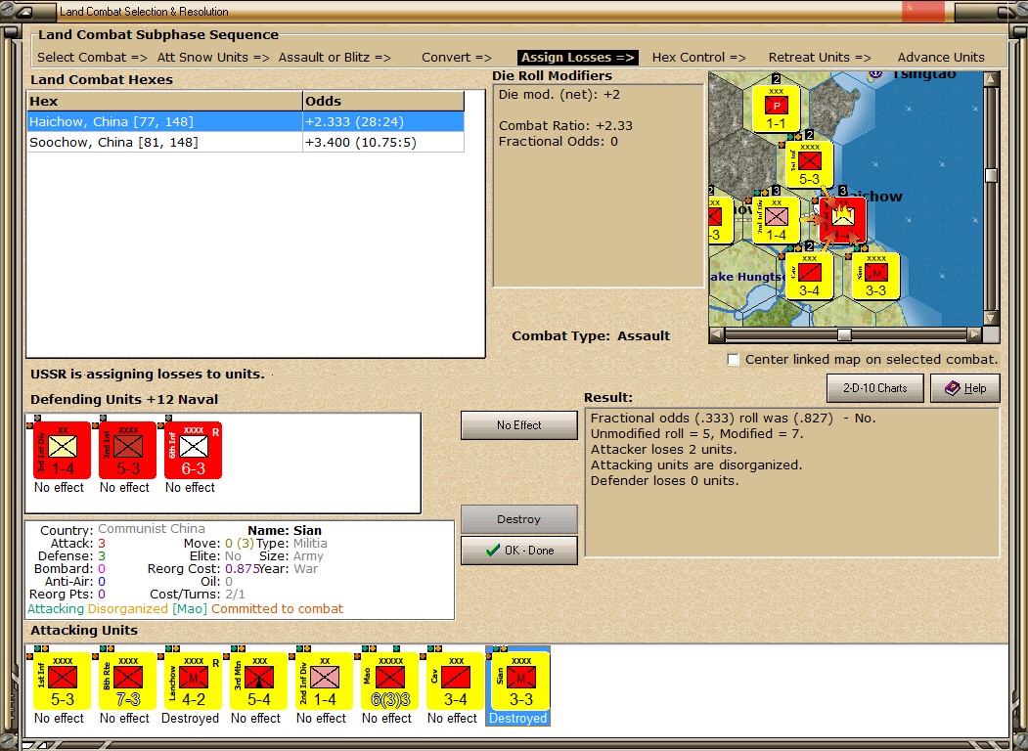
Task: Select attacking unit 8th Rte 7-3
Action: (x=127, y=681)
